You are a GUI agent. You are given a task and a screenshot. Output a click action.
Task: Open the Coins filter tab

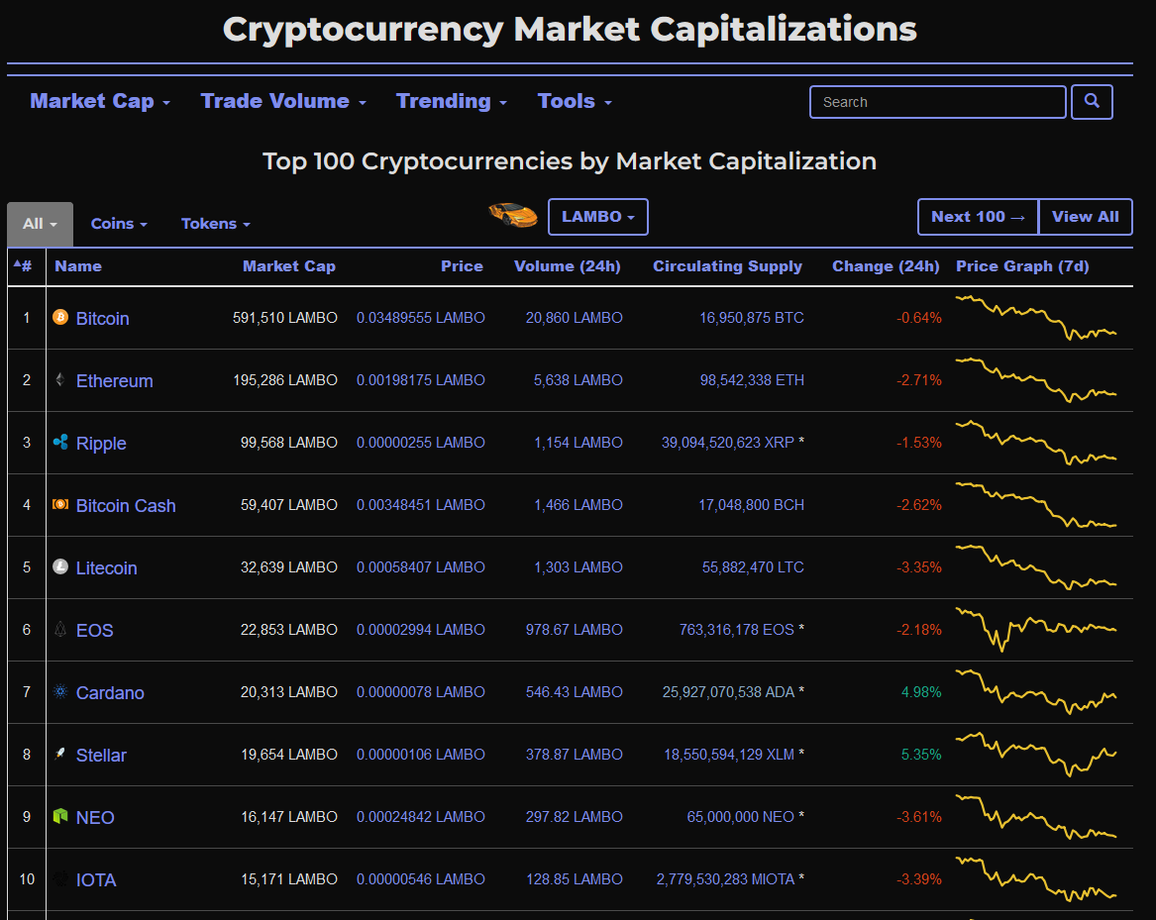tap(119, 224)
